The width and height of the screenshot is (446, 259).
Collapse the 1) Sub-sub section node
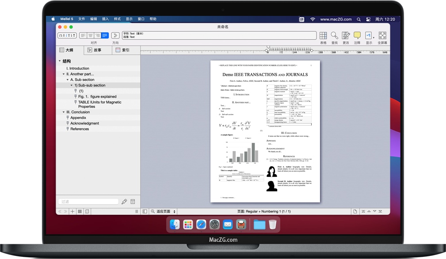(x=72, y=85)
